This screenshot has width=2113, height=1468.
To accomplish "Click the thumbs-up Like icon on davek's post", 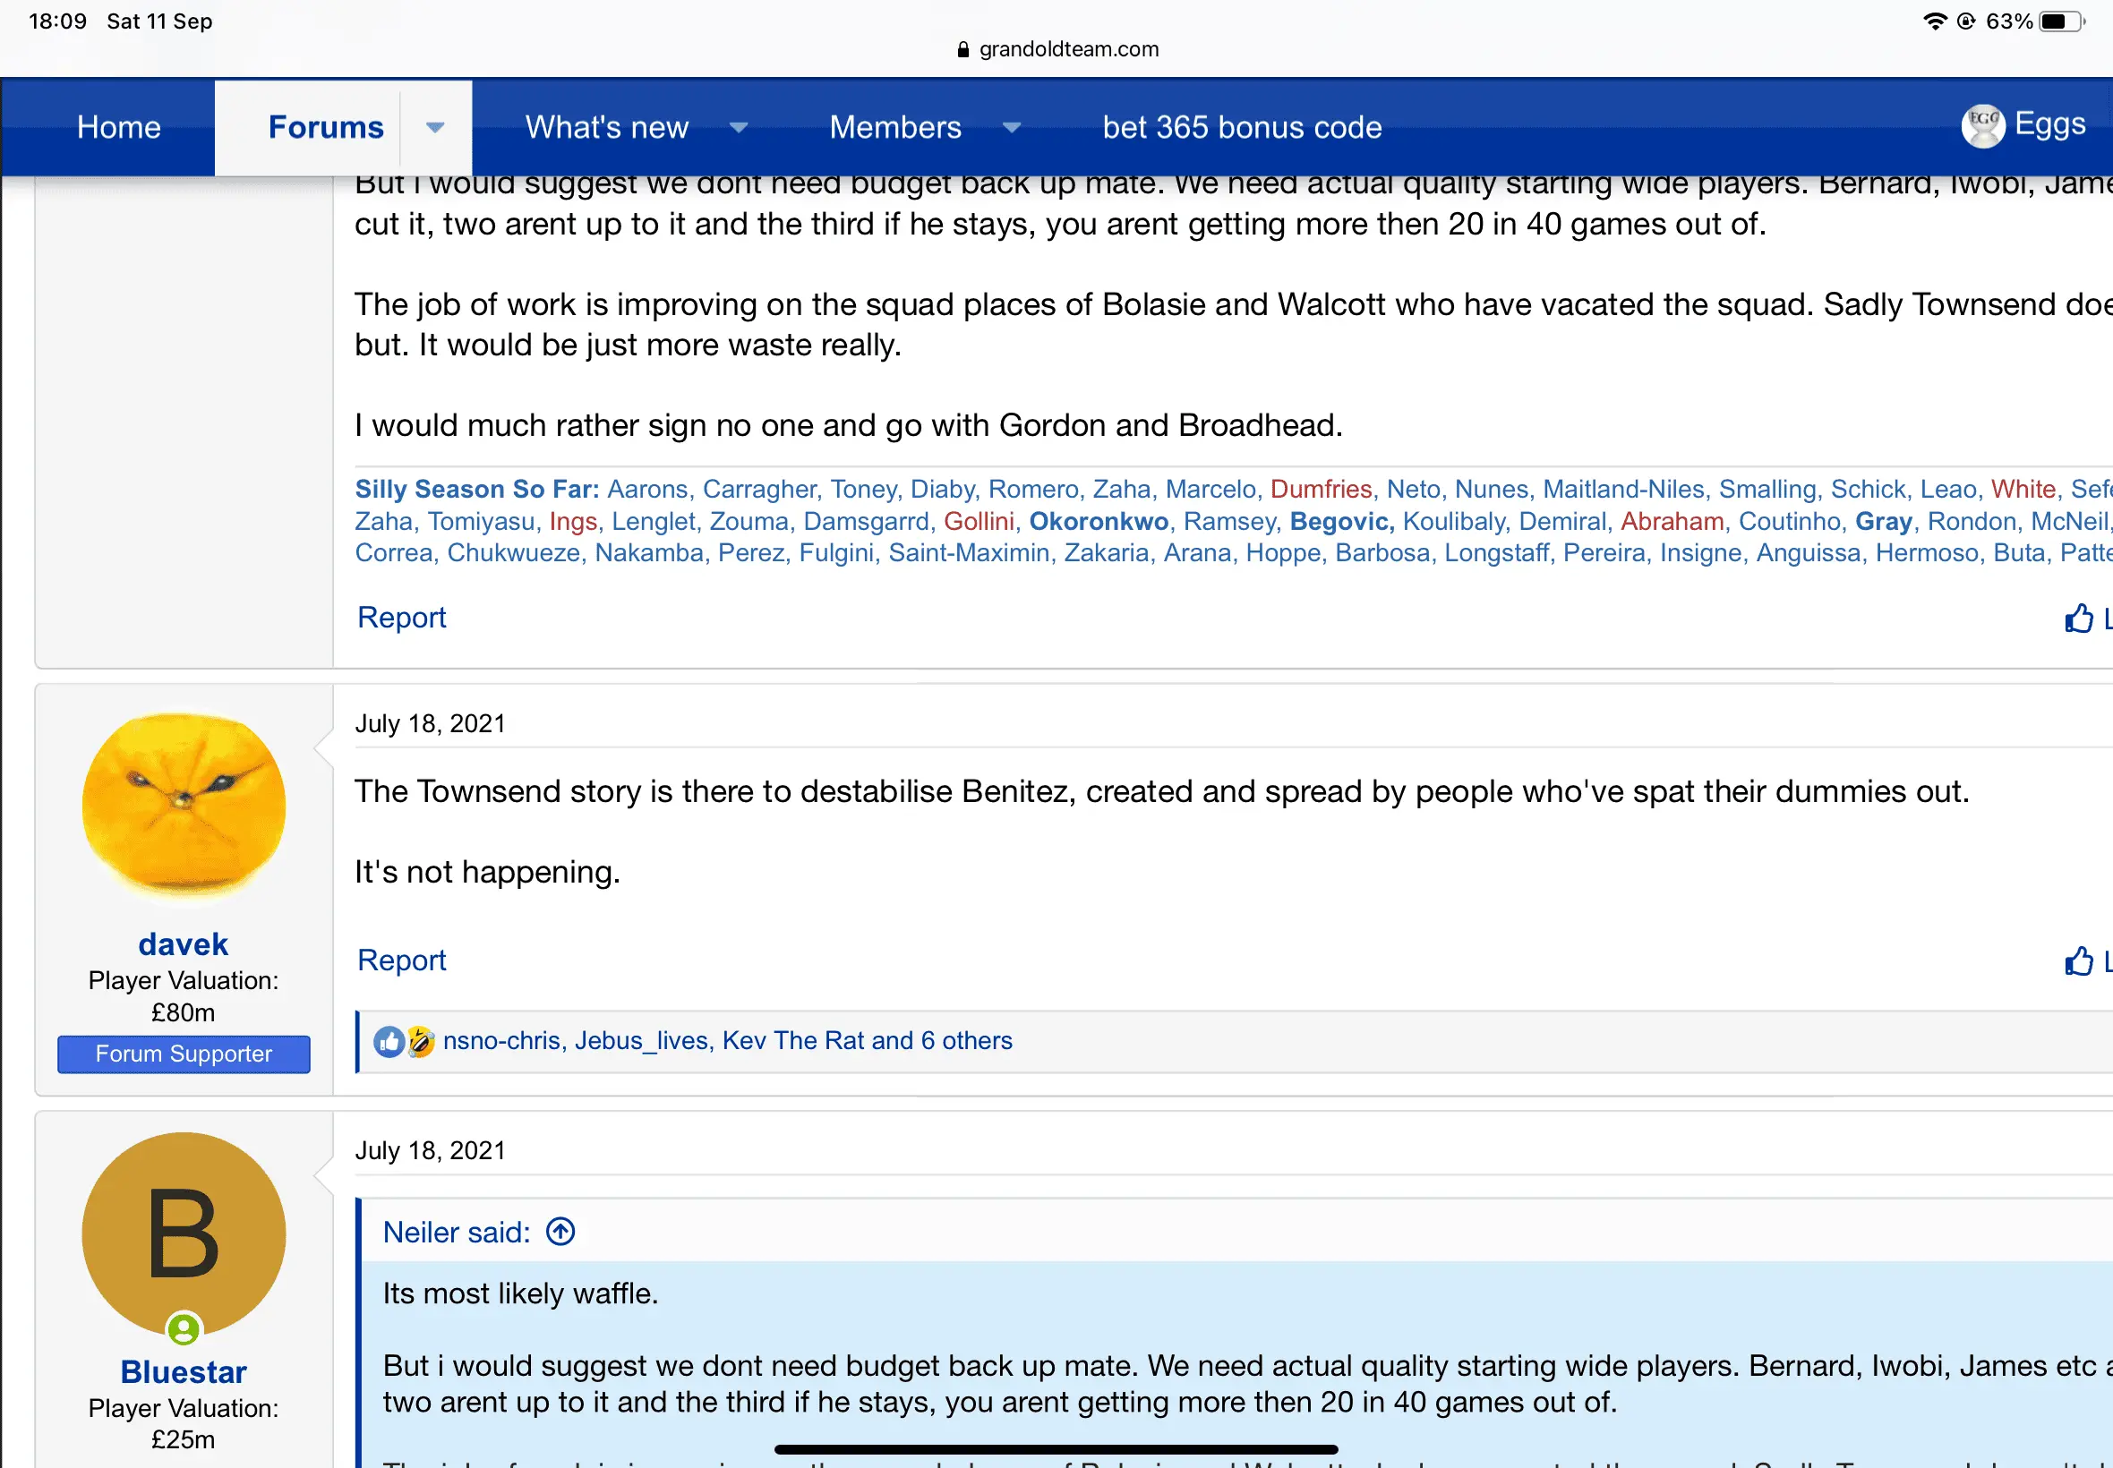I will click(2078, 961).
